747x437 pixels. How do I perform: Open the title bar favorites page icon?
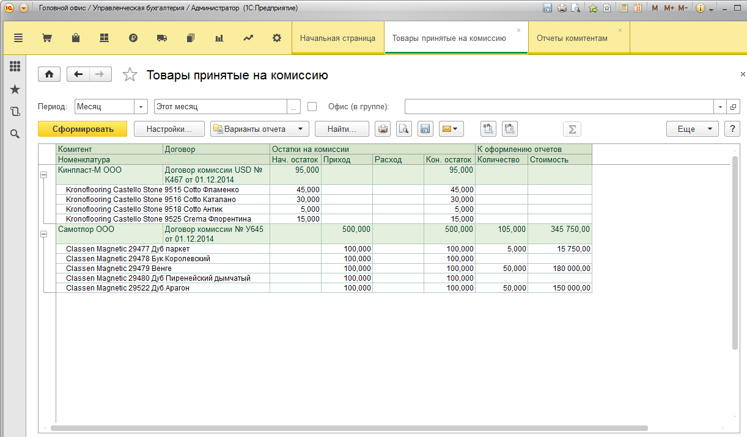click(607, 9)
